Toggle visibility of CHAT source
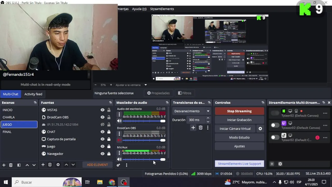 tap(102, 132)
